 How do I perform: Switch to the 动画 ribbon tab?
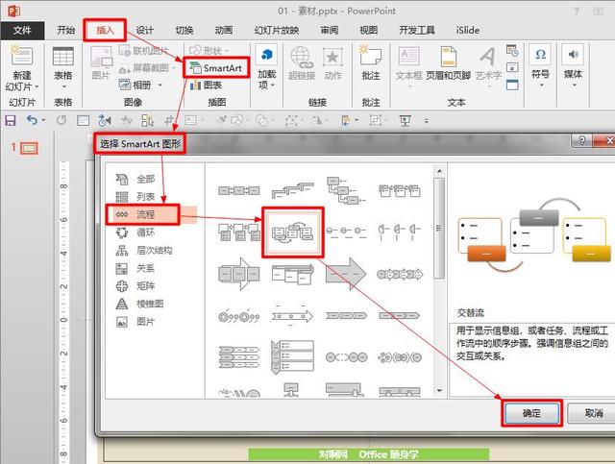pos(224,30)
